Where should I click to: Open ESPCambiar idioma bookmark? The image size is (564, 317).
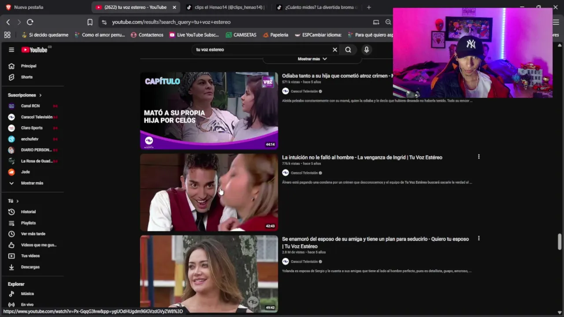(x=318, y=35)
